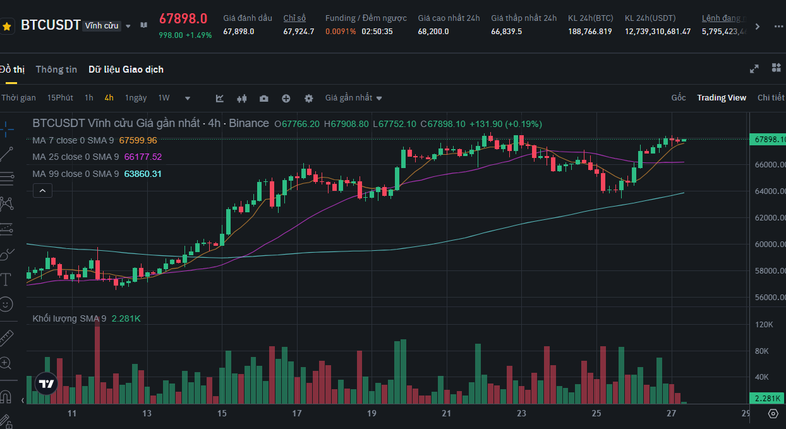Select the 15Phút timeframe
Viewport: 786px width, 429px height.
(60, 98)
